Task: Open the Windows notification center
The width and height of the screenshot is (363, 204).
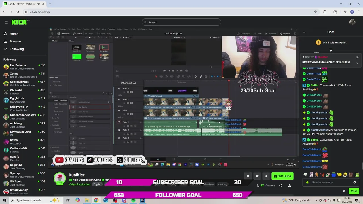Action: coord(357,200)
